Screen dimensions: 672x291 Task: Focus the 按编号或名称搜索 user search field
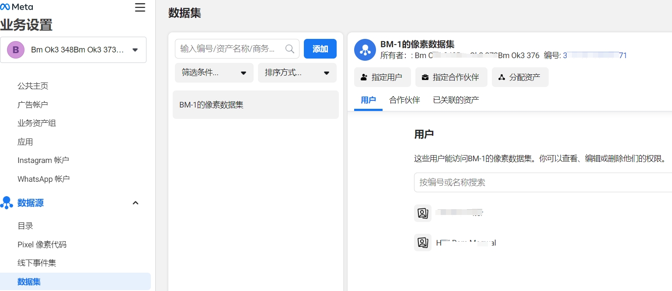click(543, 182)
